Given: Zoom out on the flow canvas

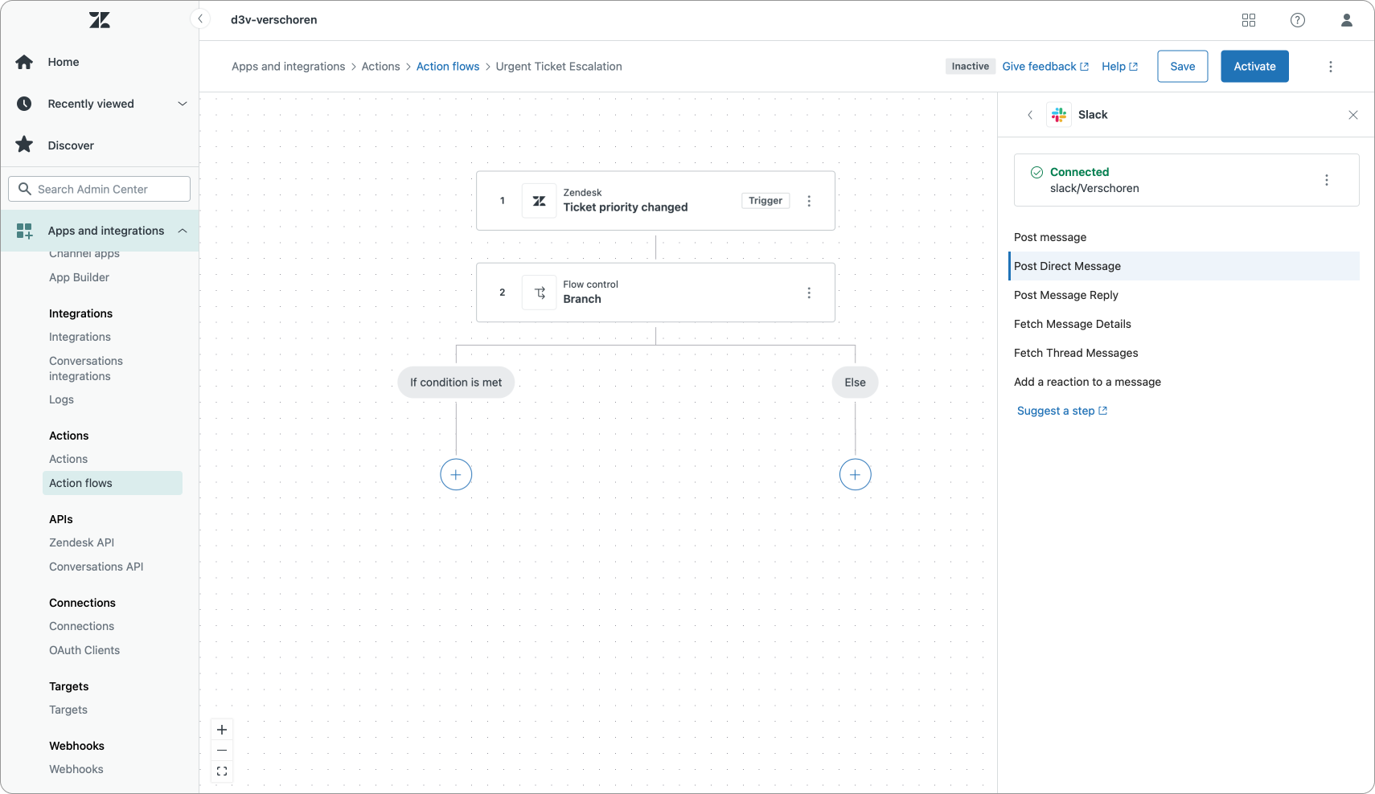Looking at the screenshot, I should click(x=222, y=751).
